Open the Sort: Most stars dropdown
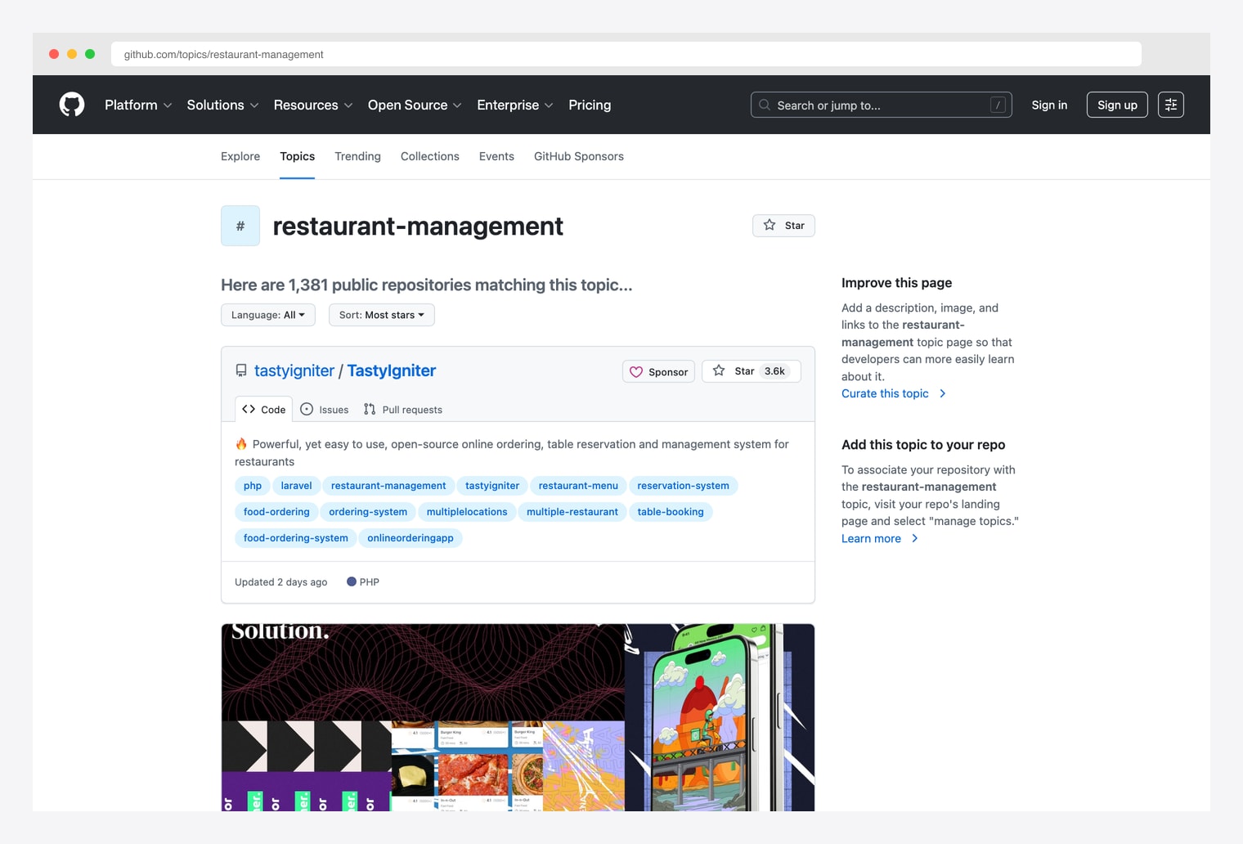 tap(382, 315)
